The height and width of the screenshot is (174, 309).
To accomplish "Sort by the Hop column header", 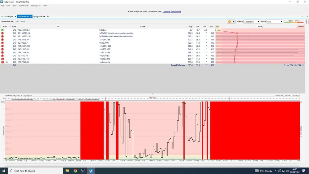I will 5,26.
